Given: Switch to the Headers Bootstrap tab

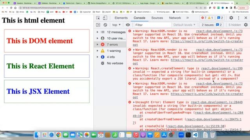Looking at the screenshot, I should (24, 3).
